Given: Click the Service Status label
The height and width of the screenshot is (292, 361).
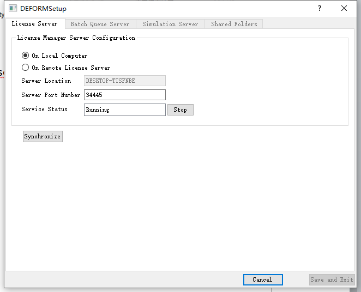Looking at the screenshot, I should pyautogui.click(x=45, y=109).
